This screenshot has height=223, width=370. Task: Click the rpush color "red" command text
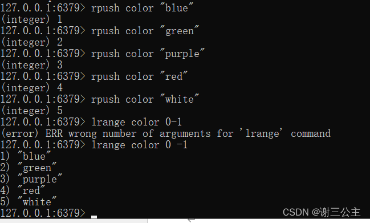click(x=139, y=76)
